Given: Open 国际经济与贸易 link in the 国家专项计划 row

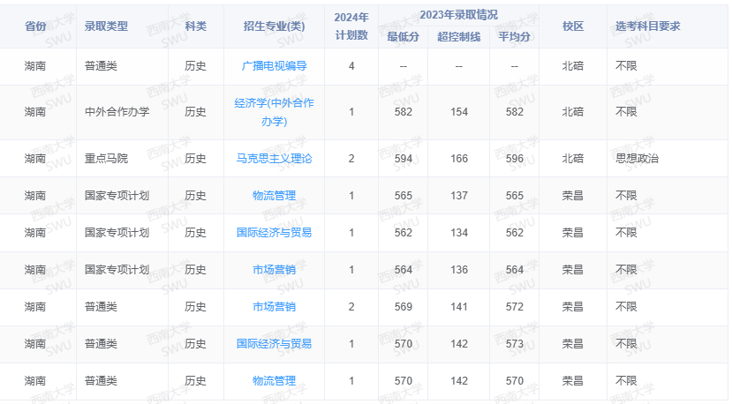Looking at the screenshot, I should pyautogui.click(x=274, y=232).
